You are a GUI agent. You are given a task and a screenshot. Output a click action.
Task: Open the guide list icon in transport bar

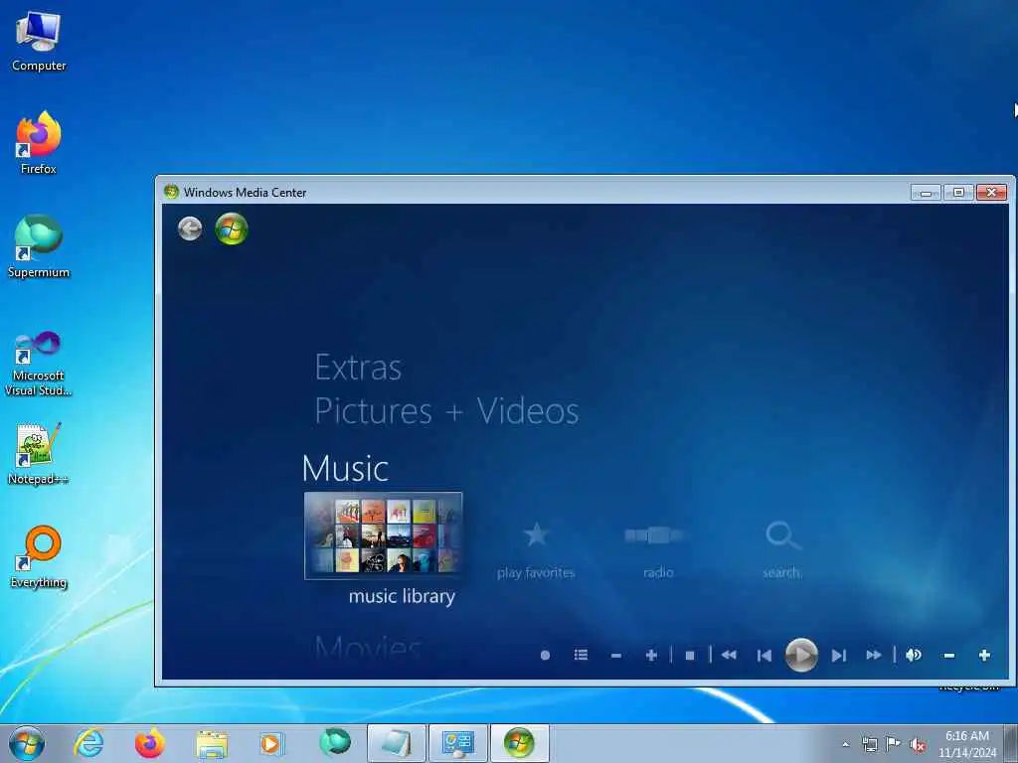[581, 656]
